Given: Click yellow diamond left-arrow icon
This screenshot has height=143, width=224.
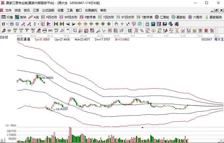Looking at the screenshot, I should pyautogui.click(x=79, y=24).
